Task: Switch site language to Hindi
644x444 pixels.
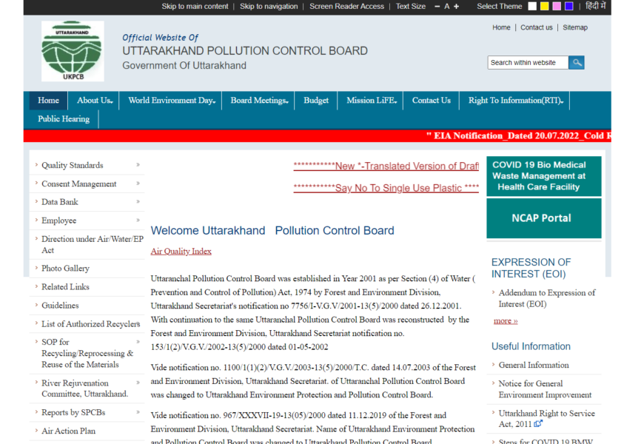Action: 596,6
